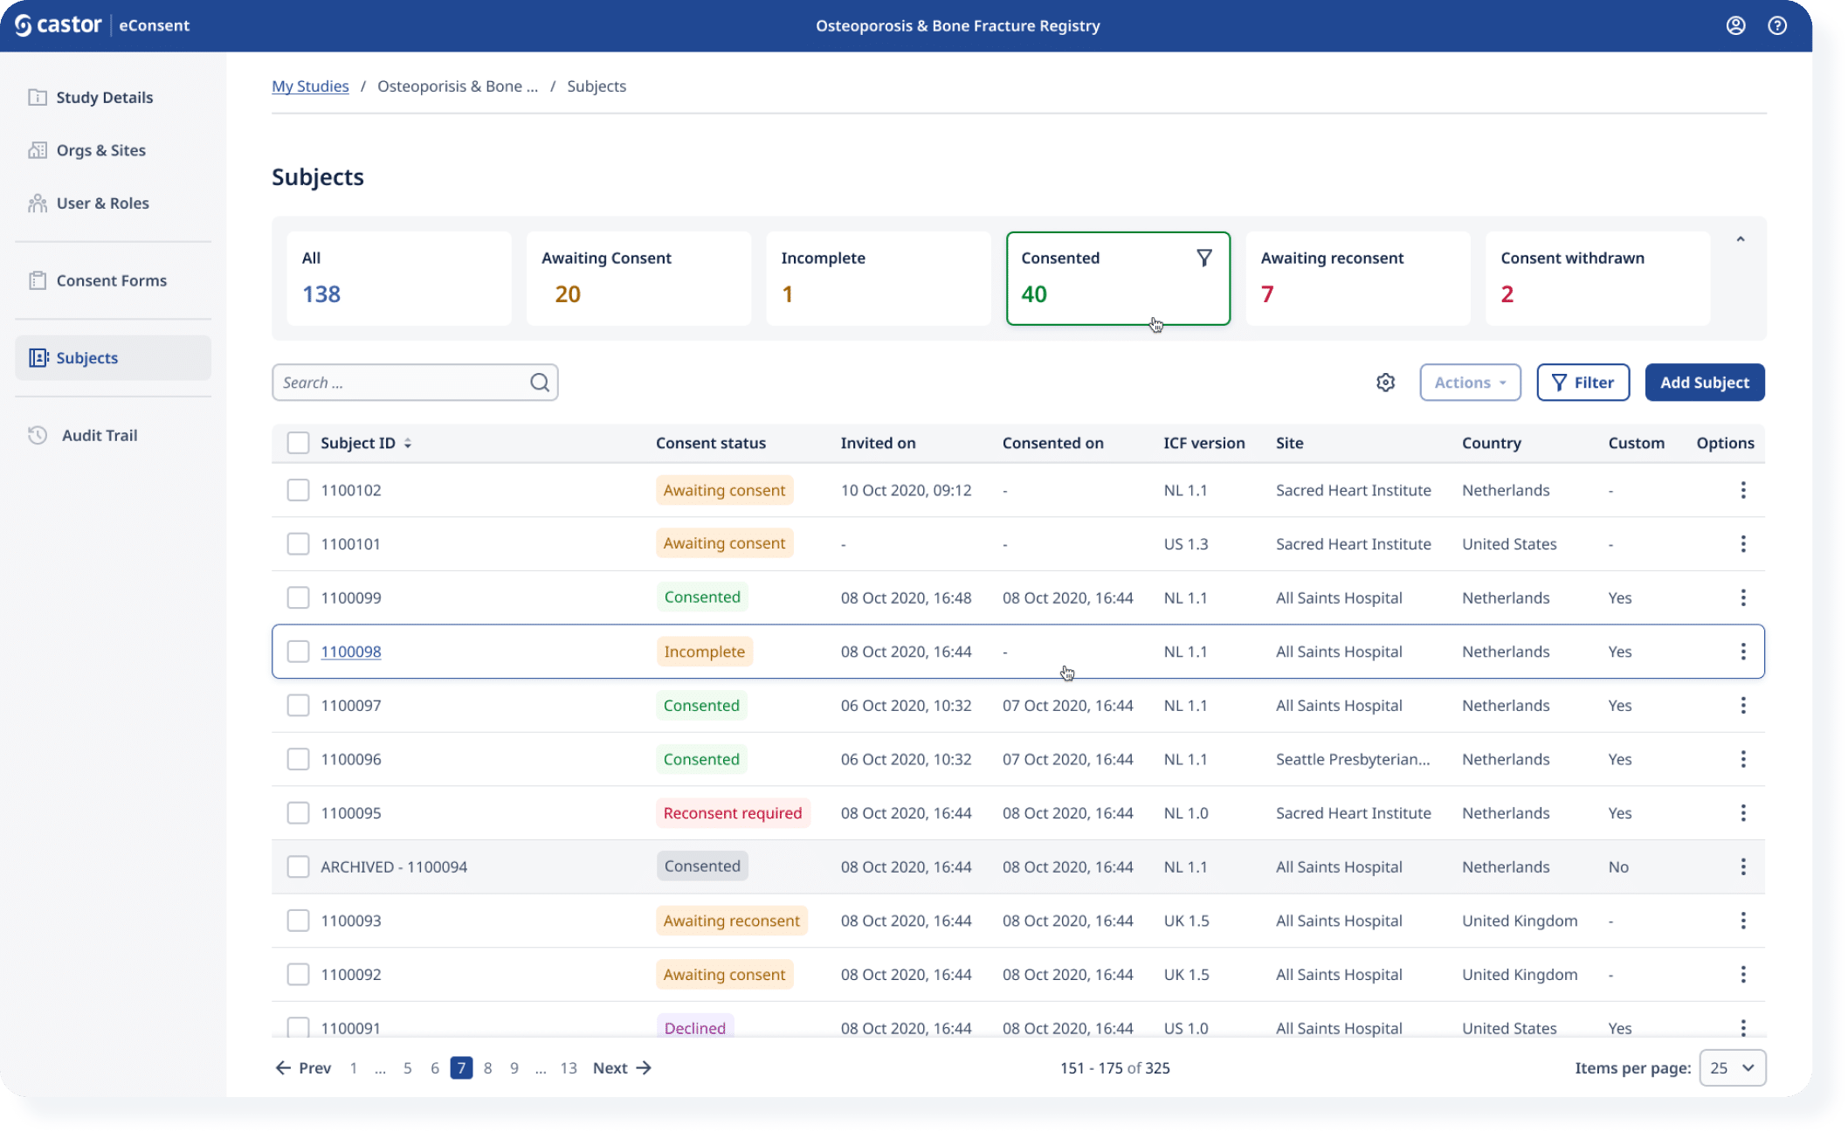Screen dimensions: 1848x1132
Task: Click the Filter button
Action: [x=1583, y=383]
